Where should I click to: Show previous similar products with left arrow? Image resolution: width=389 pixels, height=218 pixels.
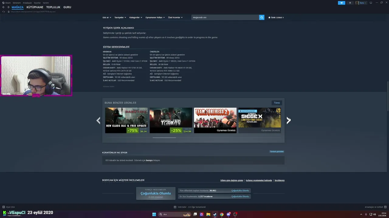[98, 121]
